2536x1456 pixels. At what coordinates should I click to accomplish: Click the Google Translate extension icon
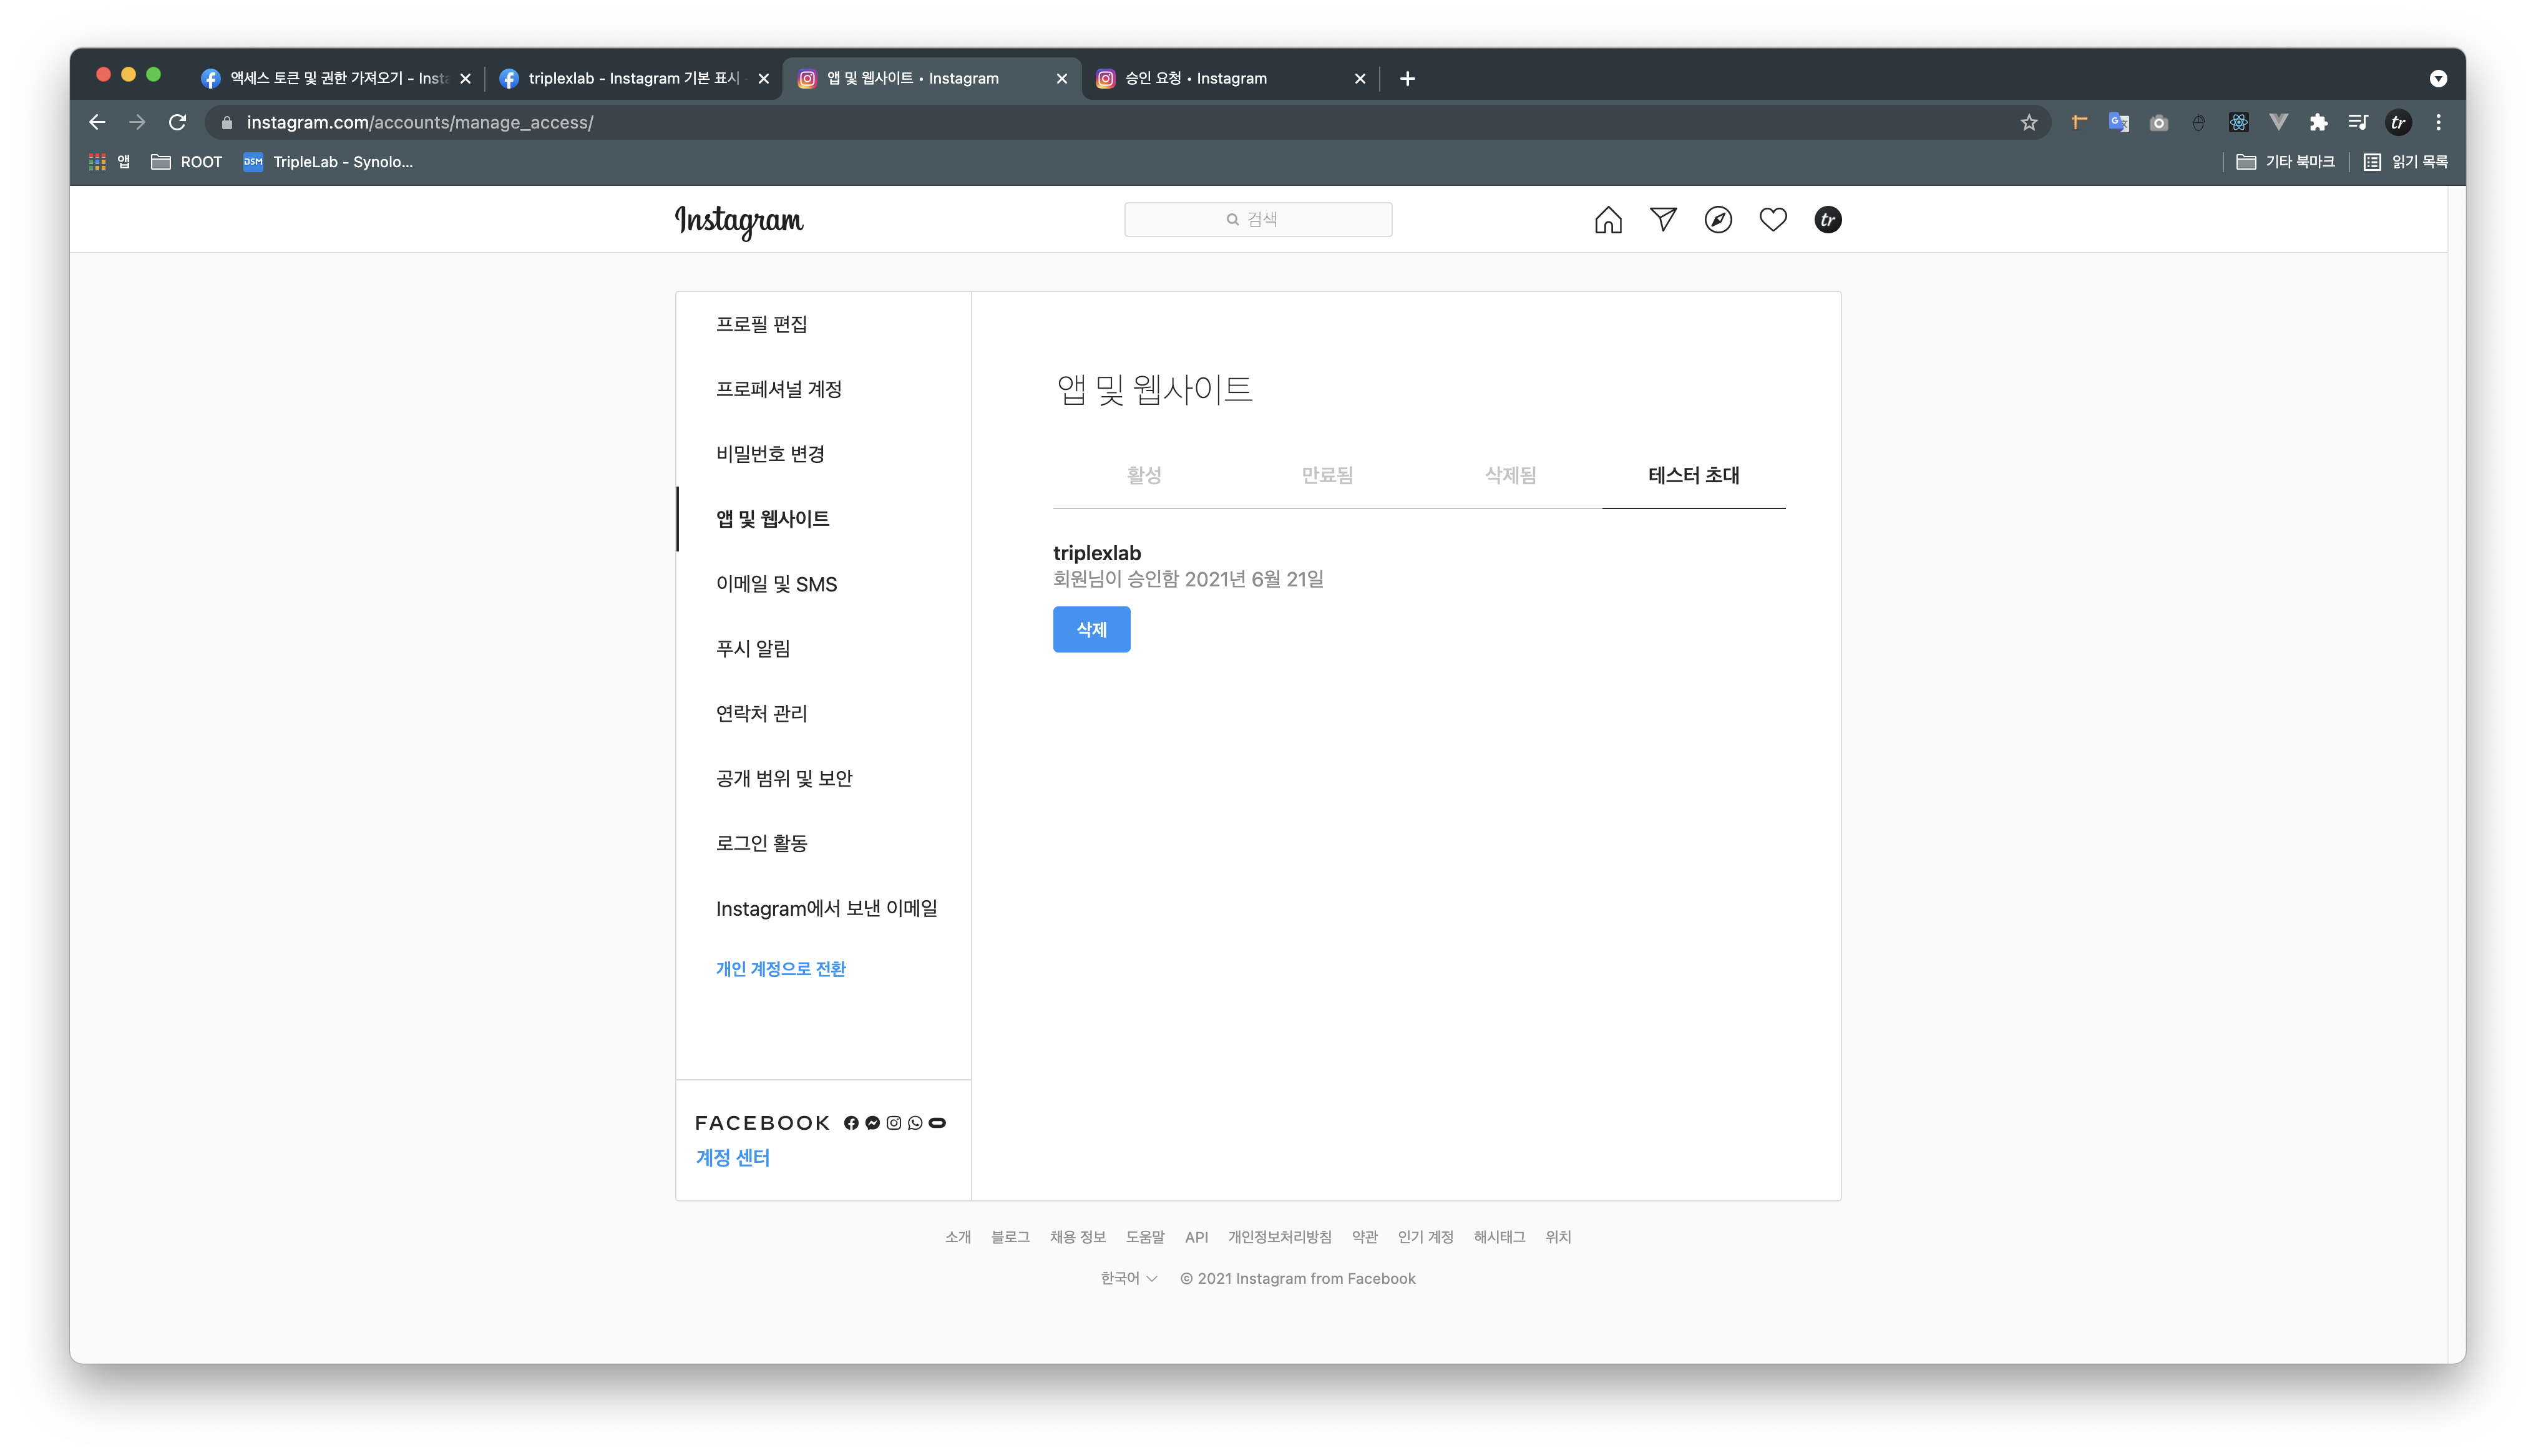coord(2118,123)
